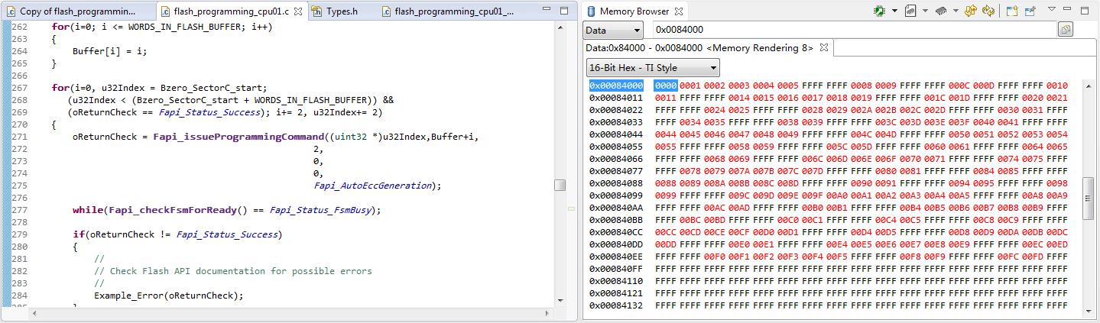Select the flash_programming_cpu01.c editor tab
This screenshot has height=323, width=1100.
(x=230, y=11)
